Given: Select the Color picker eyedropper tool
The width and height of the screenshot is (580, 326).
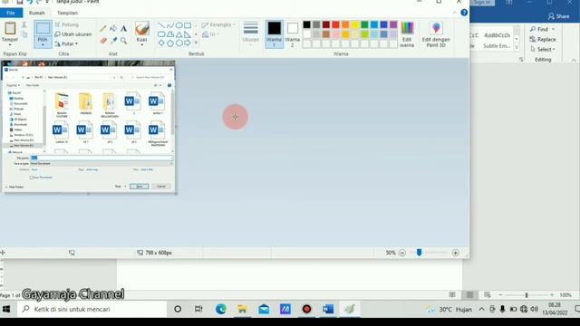Looking at the screenshot, I should [x=113, y=40].
